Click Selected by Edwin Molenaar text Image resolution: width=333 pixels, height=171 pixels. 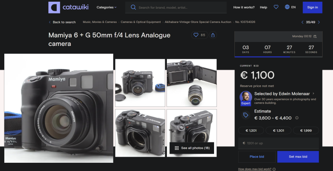(282, 94)
